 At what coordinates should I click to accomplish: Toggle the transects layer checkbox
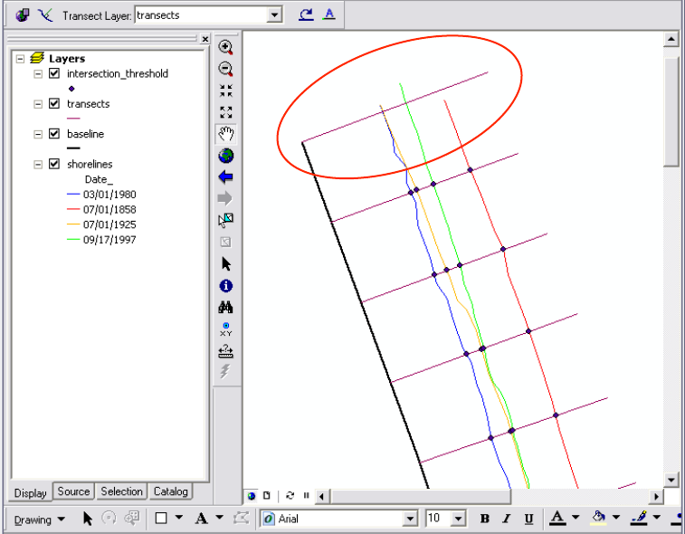tap(54, 104)
